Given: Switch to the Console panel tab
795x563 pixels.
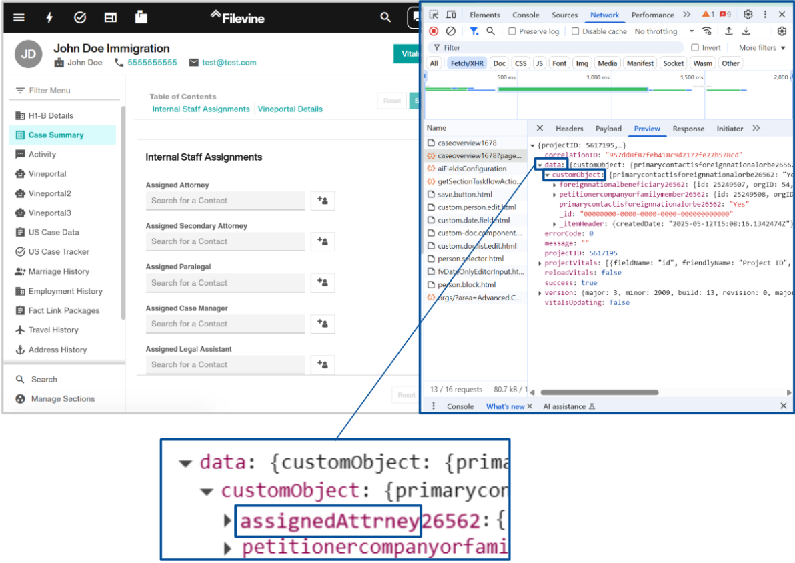Looking at the screenshot, I should [526, 15].
